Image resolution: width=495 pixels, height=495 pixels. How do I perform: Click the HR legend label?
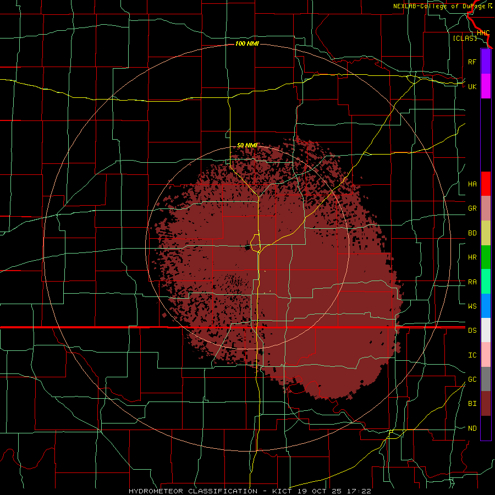[x=472, y=257]
